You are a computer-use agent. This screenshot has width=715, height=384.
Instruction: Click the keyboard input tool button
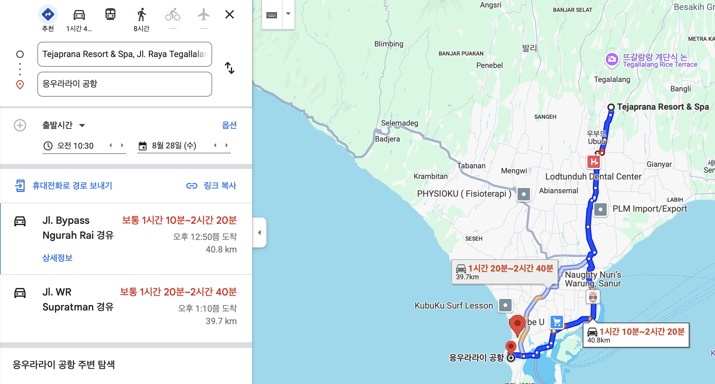click(x=272, y=15)
